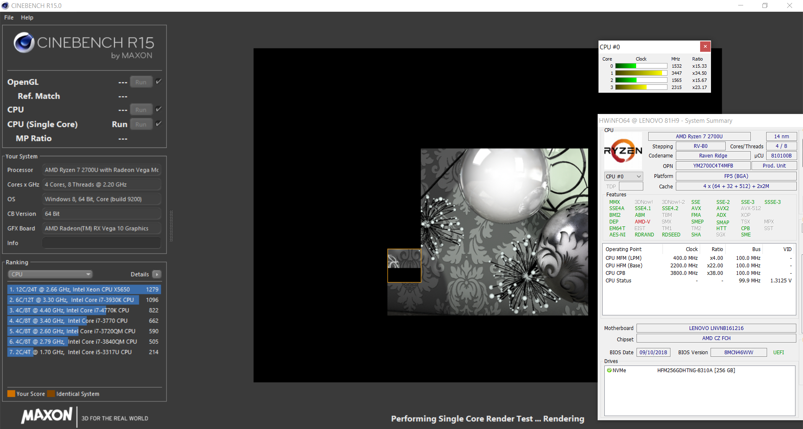Click the Cores/Threads value '4 / 8'

coord(781,146)
